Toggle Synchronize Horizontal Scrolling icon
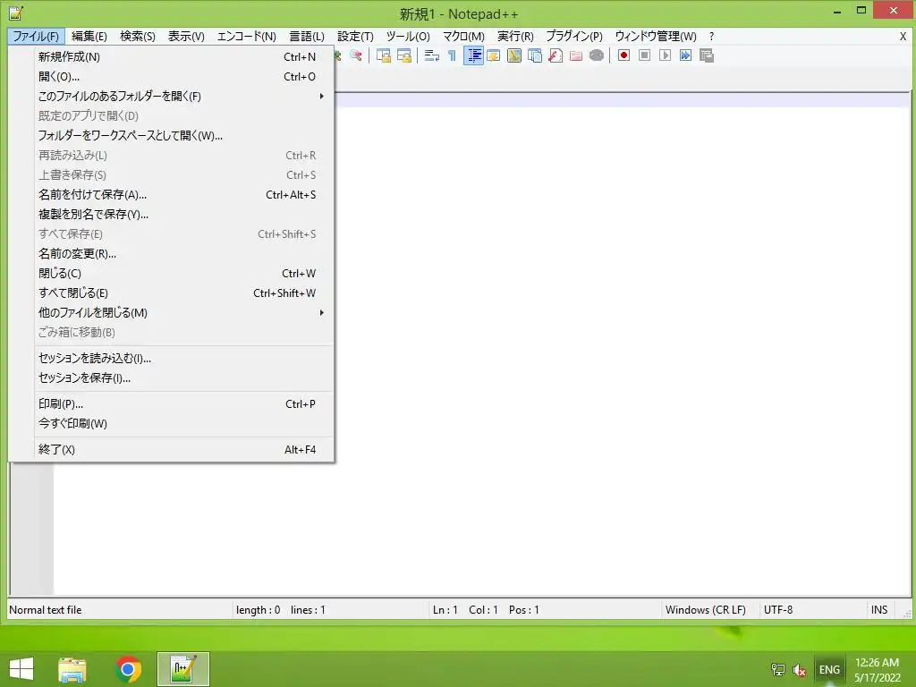 [x=404, y=55]
